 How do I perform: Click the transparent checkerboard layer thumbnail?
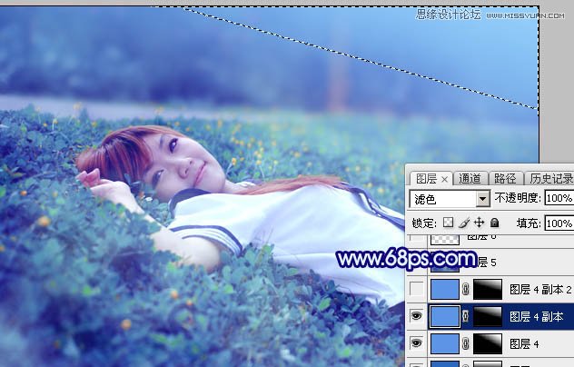445,240
